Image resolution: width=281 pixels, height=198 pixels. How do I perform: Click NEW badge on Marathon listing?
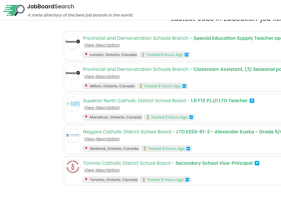click(191, 117)
